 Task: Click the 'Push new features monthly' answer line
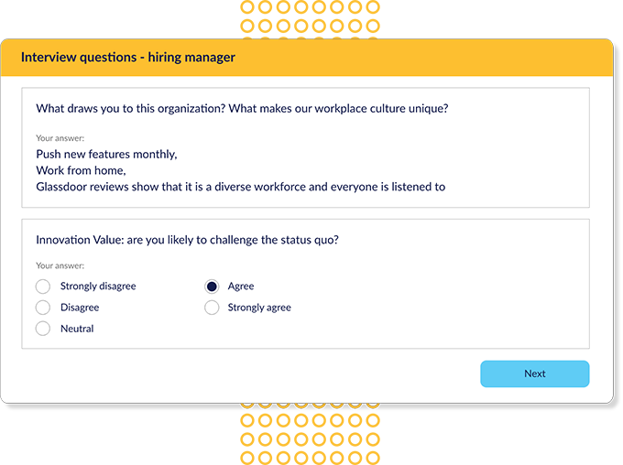click(106, 154)
